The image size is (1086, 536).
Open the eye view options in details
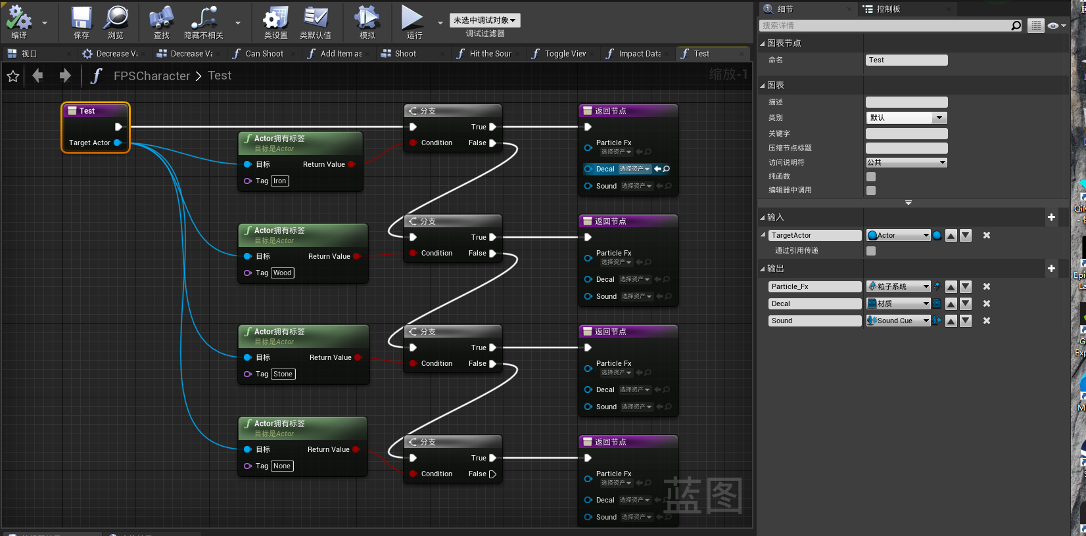[x=1057, y=26]
